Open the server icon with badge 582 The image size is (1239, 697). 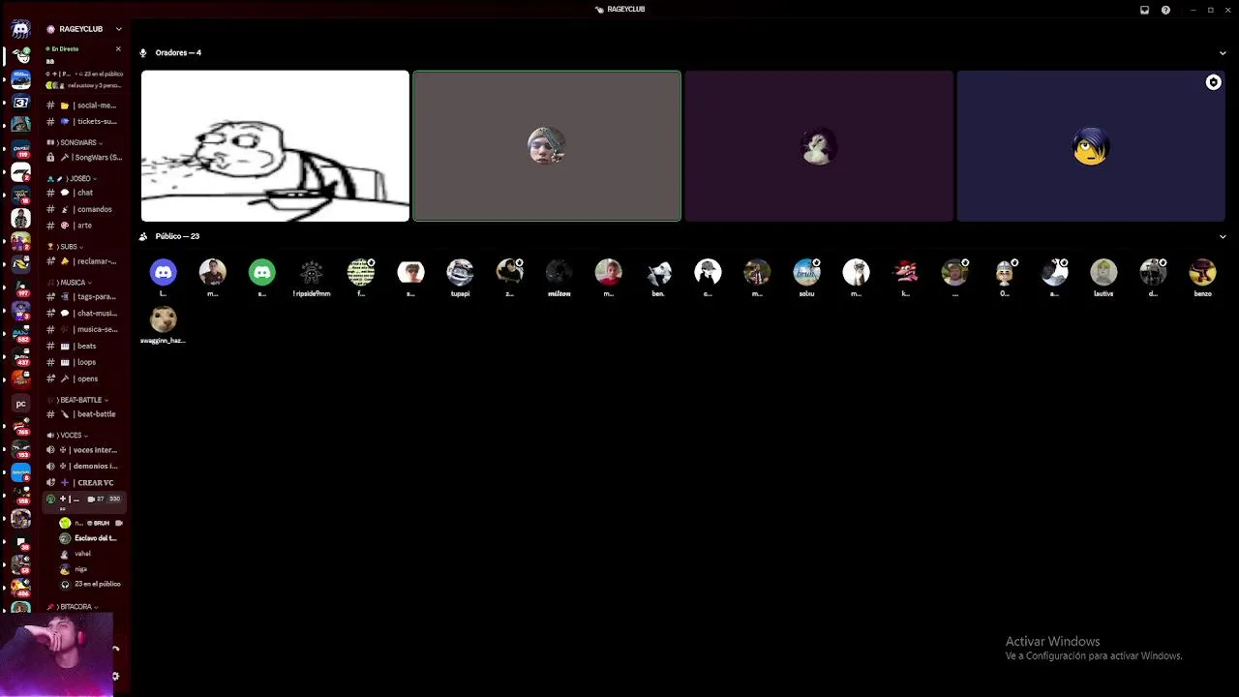point(20,335)
